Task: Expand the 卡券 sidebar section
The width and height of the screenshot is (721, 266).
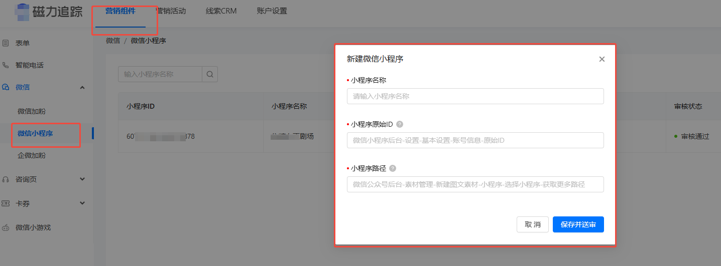Action: [82, 203]
